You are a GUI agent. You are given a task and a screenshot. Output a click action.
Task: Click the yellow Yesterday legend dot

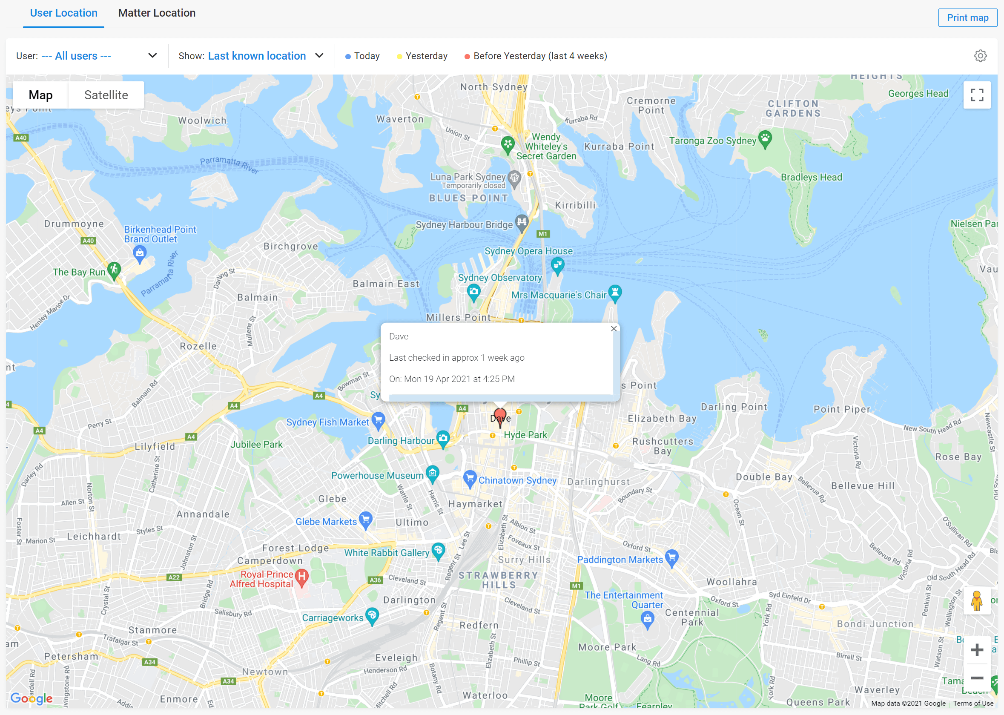pyautogui.click(x=399, y=56)
